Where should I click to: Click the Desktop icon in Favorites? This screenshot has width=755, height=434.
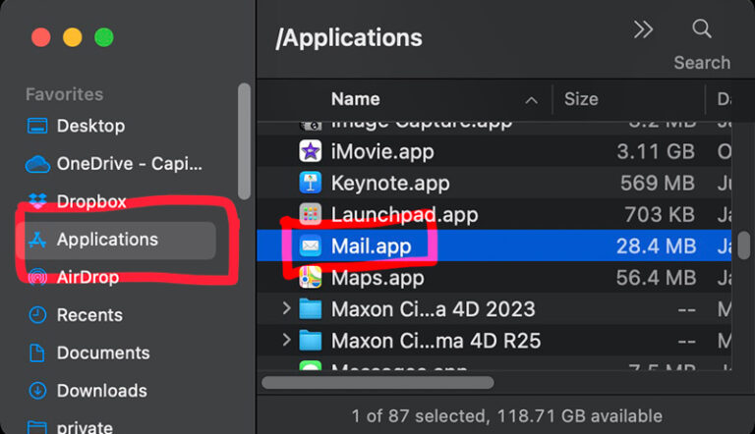point(37,126)
